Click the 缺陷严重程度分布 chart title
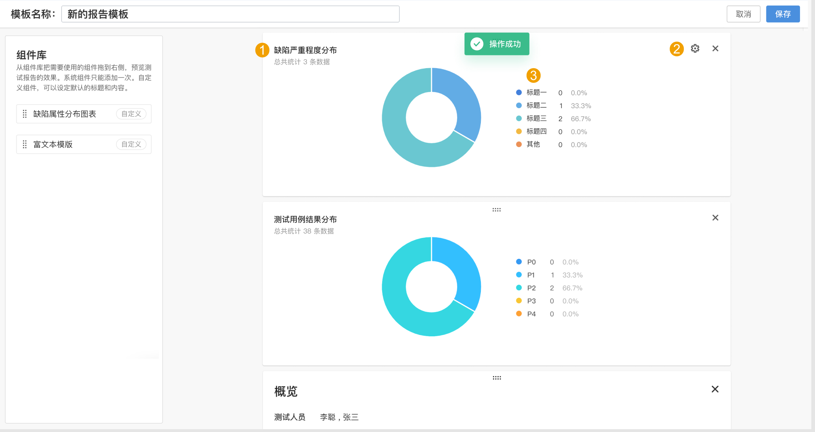Viewport: 815px width, 432px height. pyautogui.click(x=305, y=50)
